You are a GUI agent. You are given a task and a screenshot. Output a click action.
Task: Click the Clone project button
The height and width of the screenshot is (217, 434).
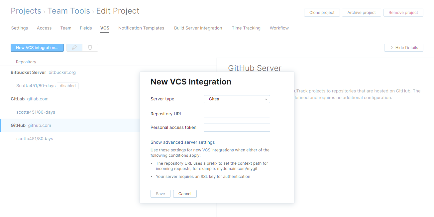321,12
